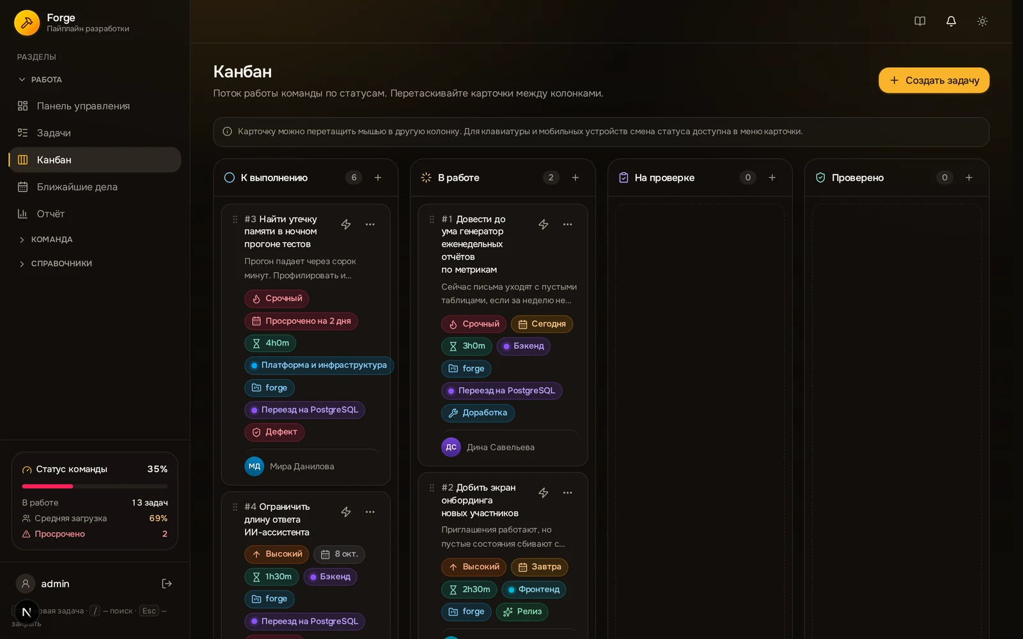Open the three-dot menu on task #1

(x=567, y=224)
